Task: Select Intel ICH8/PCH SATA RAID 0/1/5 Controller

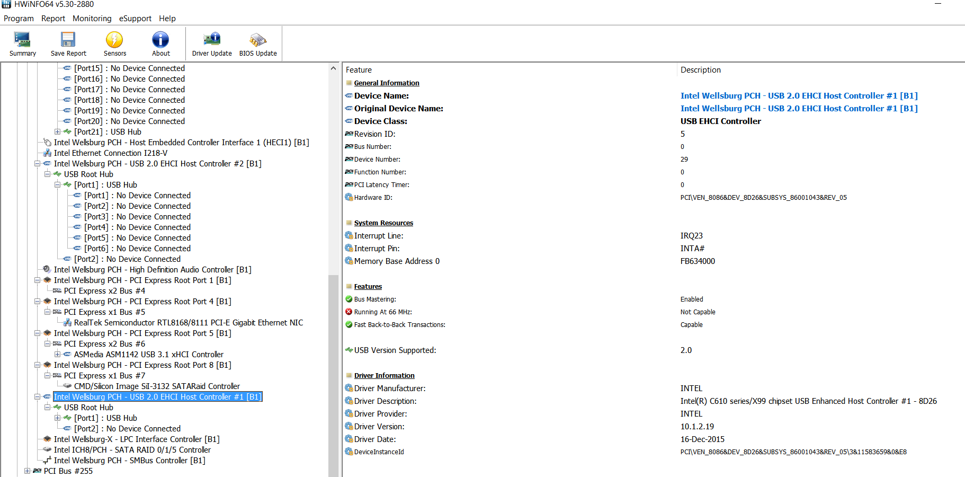Action: [132, 450]
